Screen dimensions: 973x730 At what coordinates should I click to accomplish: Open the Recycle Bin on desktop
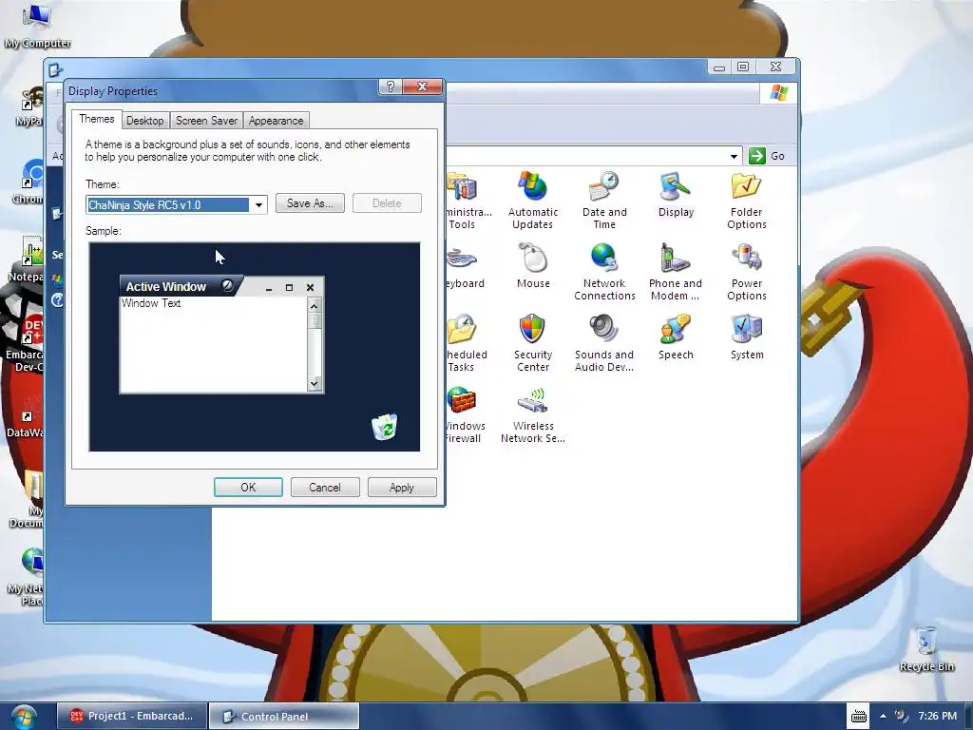point(925,649)
